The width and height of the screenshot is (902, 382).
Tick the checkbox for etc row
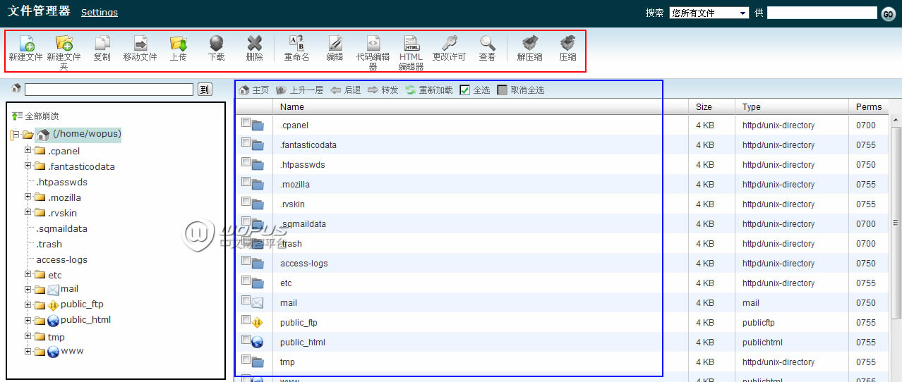tap(246, 281)
